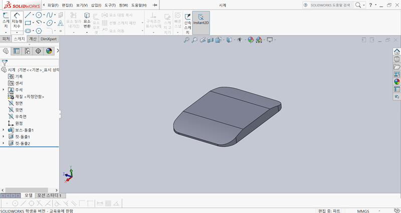The height and width of the screenshot is (213, 401).
Task: Select the Line sketch tool
Action: click(28, 15)
